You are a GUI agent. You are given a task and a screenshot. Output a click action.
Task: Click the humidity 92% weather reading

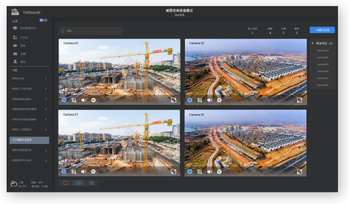coord(37,182)
